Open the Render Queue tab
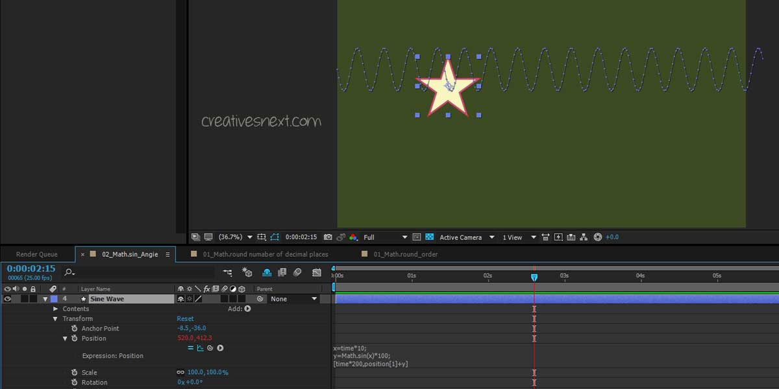This screenshot has width=779, height=389. click(37, 254)
